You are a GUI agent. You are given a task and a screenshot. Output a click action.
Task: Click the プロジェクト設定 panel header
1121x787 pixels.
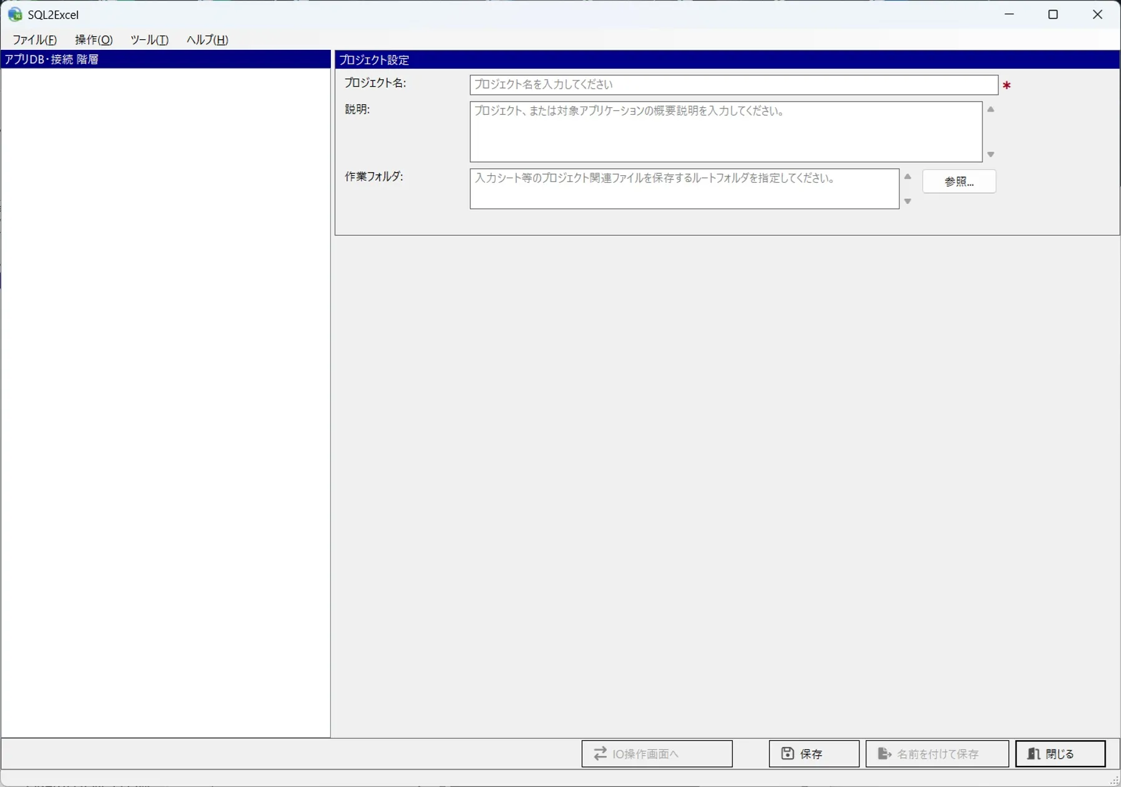pos(727,60)
